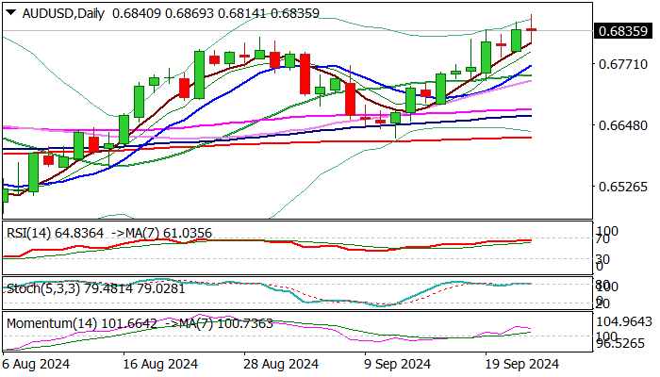This screenshot has width=660, height=377.
Task: Select the Stoch(5,3,3) indicator label
Action: [x=43, y=288]
